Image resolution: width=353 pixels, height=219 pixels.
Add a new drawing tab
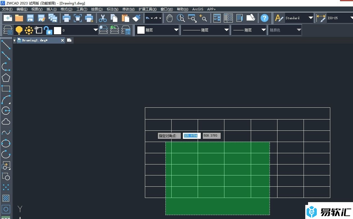[x=69, y=40]
